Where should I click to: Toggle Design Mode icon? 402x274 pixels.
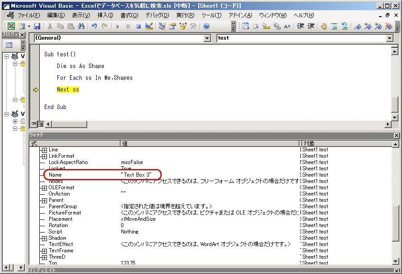149,27
